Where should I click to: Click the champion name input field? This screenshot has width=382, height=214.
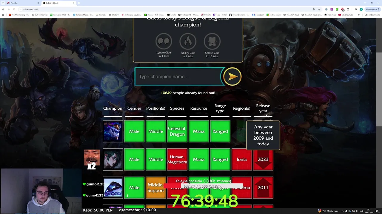tap(178, 77)
